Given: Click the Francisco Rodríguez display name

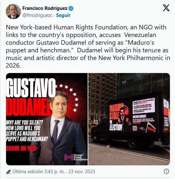Looking at the screenshot, I should (x=45, y=8).
